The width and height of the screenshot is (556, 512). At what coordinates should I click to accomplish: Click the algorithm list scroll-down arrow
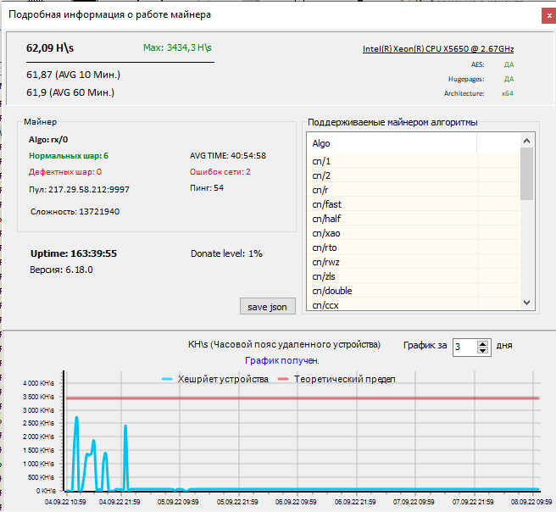coord(526,303)
